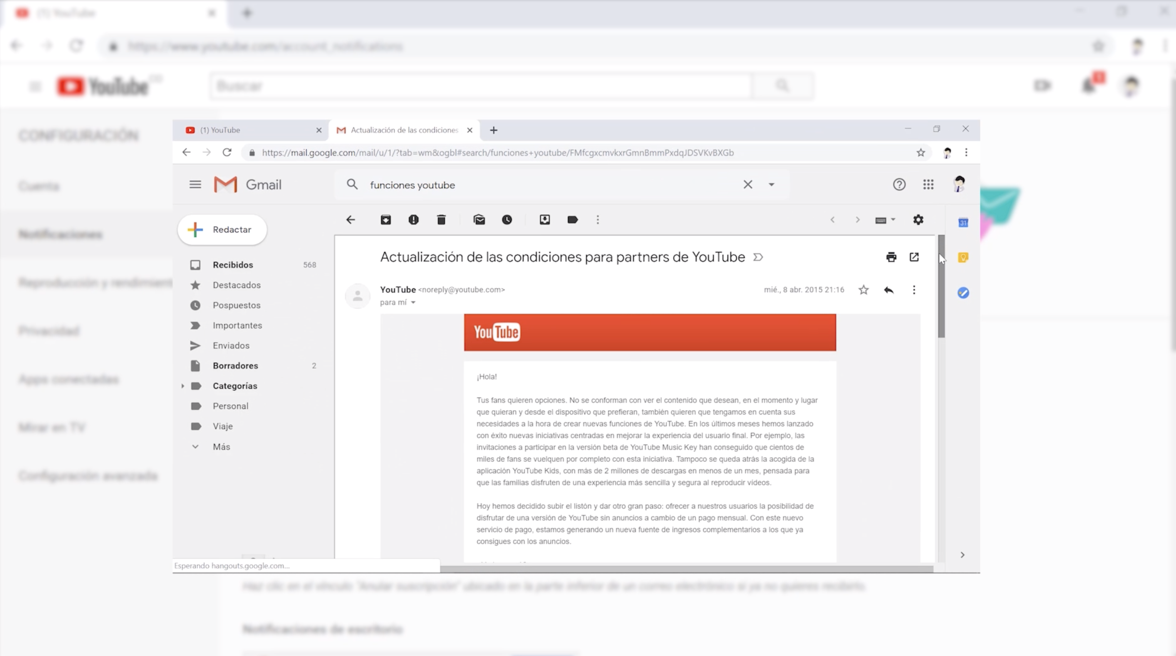Click the search magnifier icon in Gmail

click(352, 185)
